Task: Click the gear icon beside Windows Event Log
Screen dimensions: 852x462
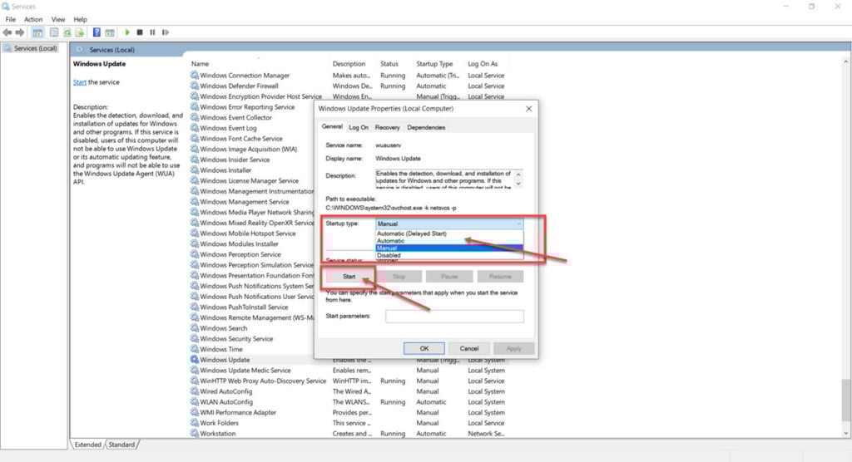Action: click(x=195, y=128)
